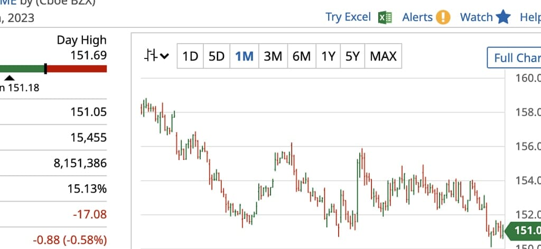
Task: Click the green current price tag on axis
Action: point(523,231)
